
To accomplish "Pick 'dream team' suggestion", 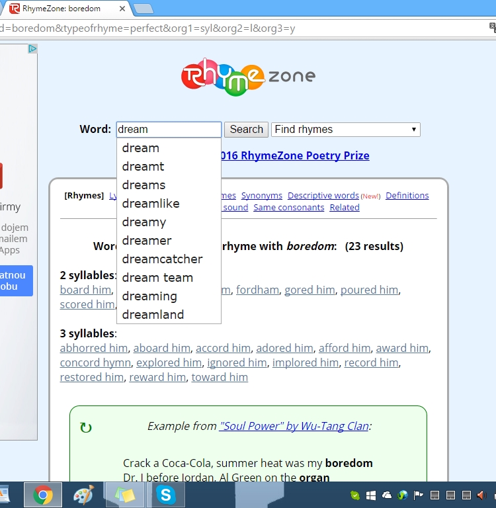I will click(x=157, y=278).
